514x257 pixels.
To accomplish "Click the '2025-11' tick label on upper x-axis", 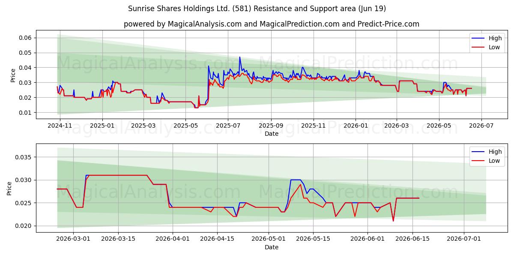I will click(x=313, y=126).
